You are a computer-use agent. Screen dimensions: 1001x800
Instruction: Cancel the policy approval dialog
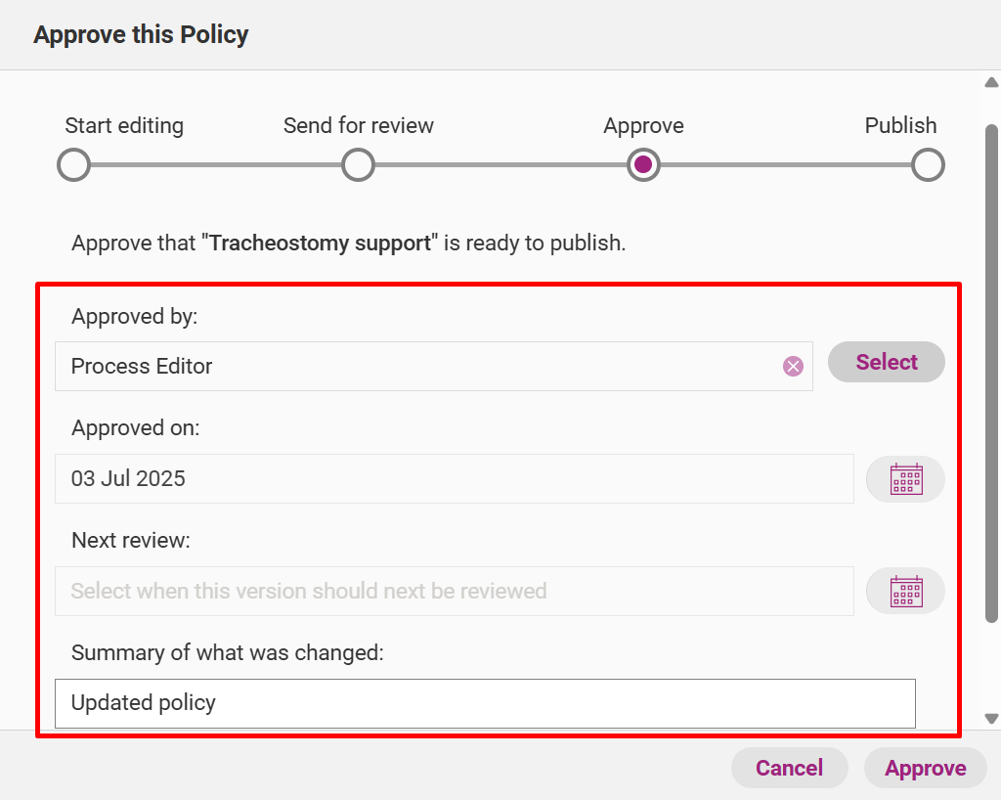(x=789, y=768)
